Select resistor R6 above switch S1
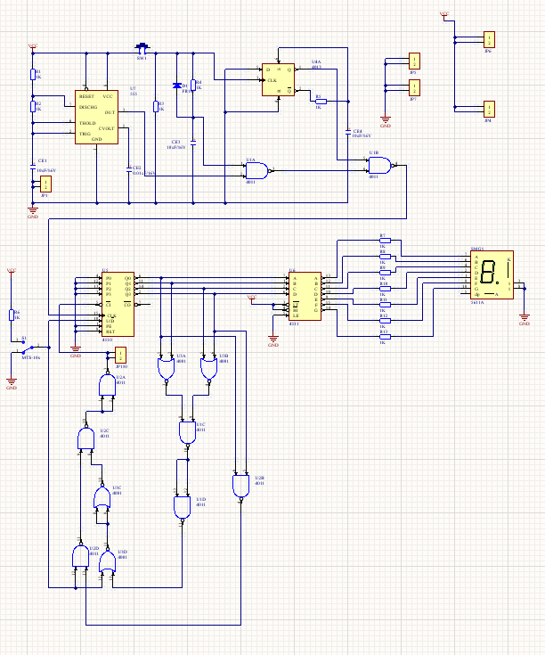Image resolution: width=545 pixels, height=655 pixels. (x=12, y=315)
